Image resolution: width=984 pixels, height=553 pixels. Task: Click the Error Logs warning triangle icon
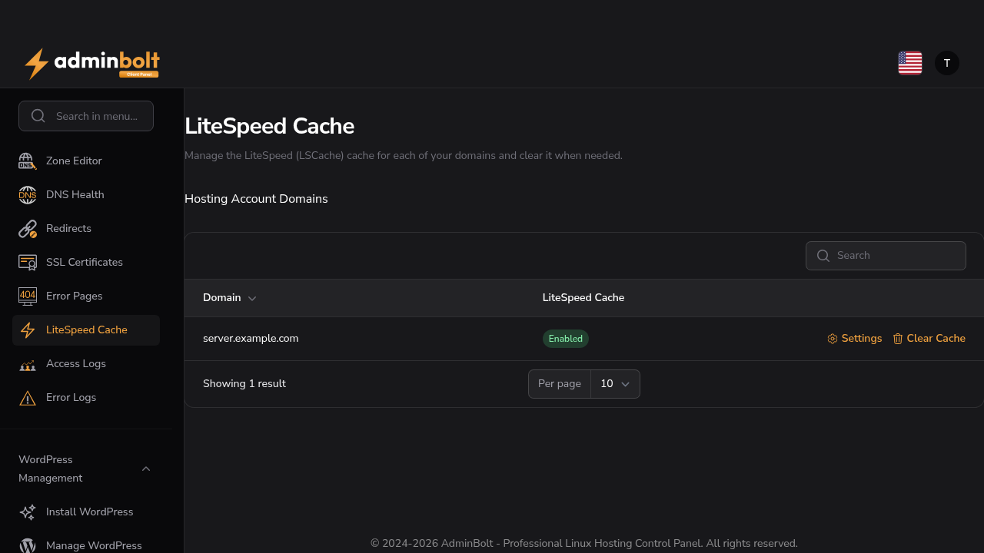click(28, 398)
